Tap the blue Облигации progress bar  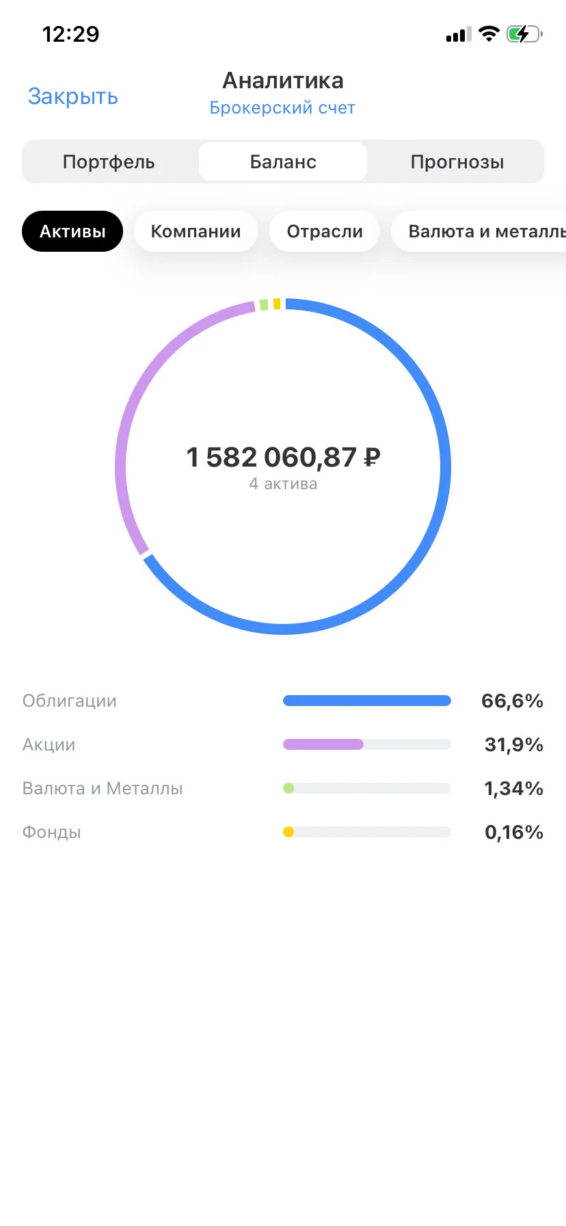pyautogui.click(x=367, y=701)
